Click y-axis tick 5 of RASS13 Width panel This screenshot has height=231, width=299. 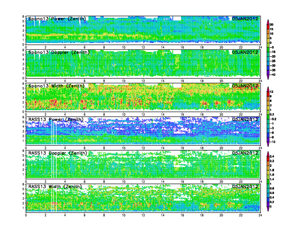(x=23, y=189)
